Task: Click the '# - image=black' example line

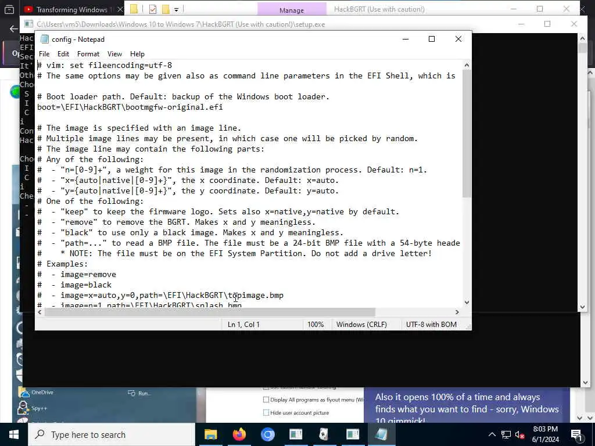Action: coord(74,285)
